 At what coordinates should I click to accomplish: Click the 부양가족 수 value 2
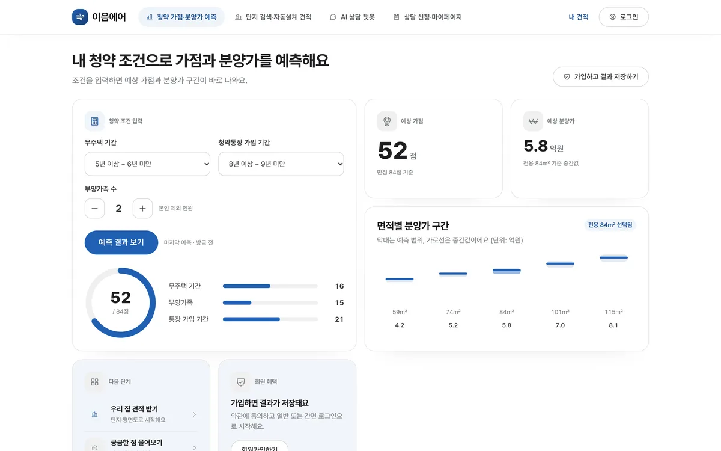(118, 209)
